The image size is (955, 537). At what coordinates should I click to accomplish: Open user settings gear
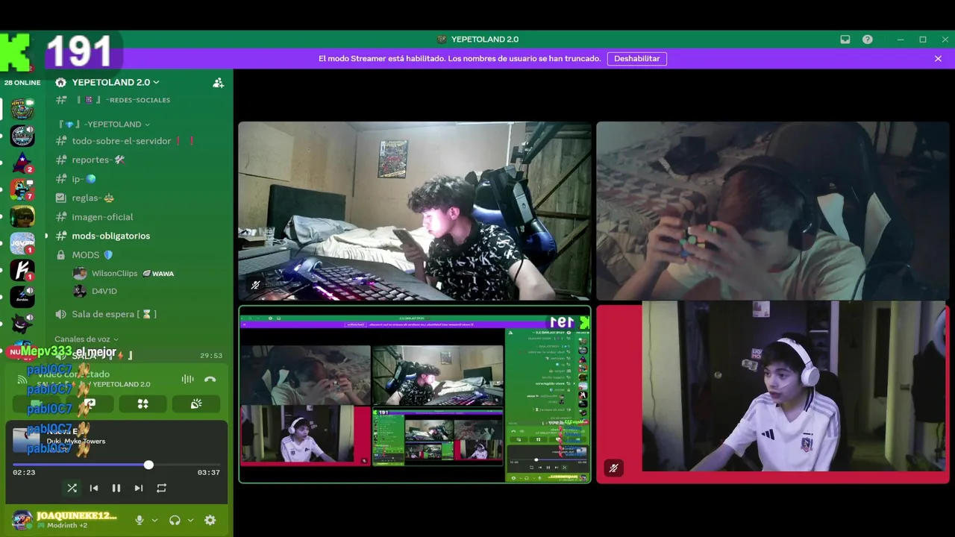[210, 520]
